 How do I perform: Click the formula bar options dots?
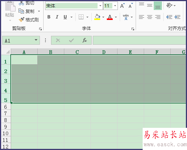(x=45, y=40)
